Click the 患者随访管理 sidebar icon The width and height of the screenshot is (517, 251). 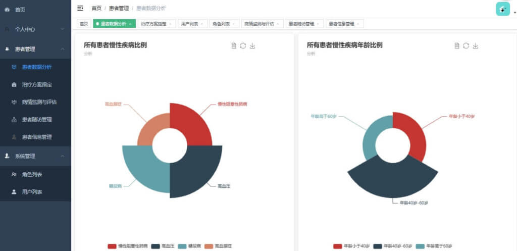pos(14,119)
